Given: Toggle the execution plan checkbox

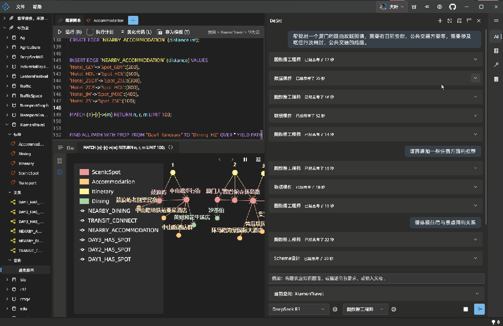Looking at the screenshot, I should click(x=89, y=32).
